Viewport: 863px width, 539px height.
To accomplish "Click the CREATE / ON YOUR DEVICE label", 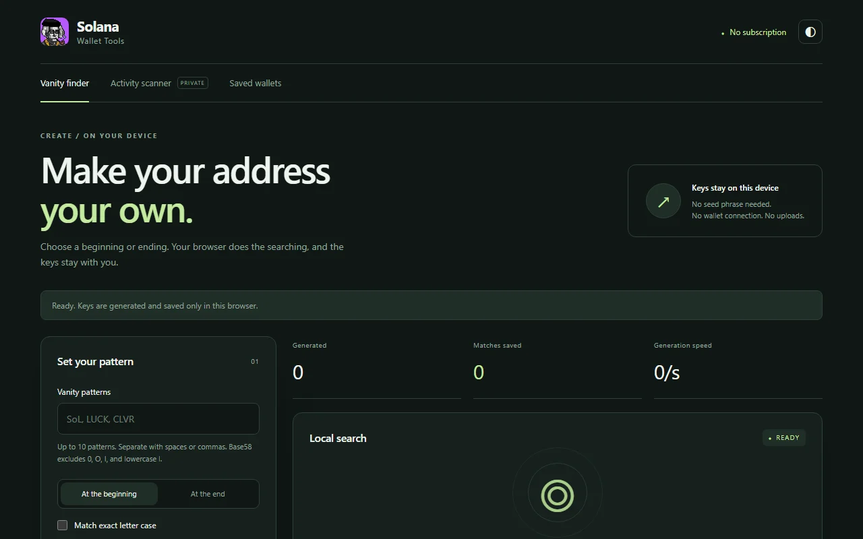I will [x=99, y=136].
